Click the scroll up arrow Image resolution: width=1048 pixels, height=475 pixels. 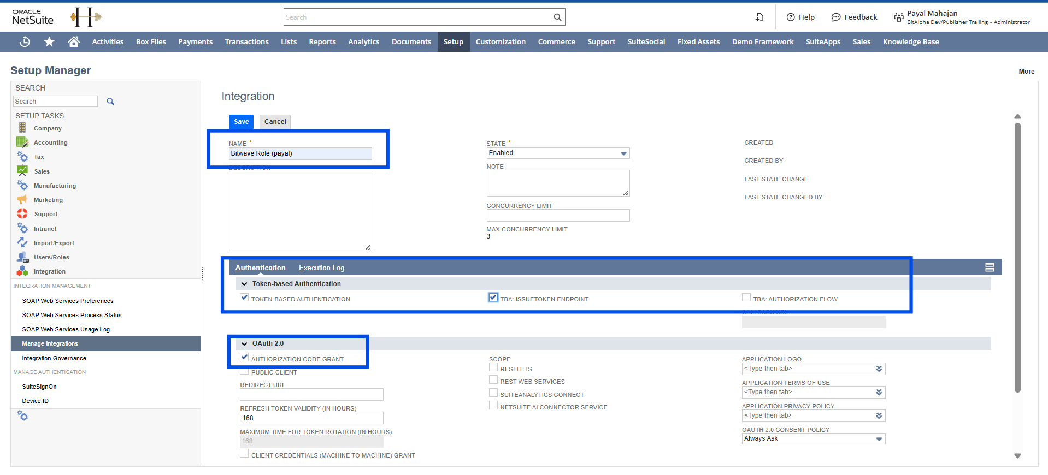[1017, 116]
